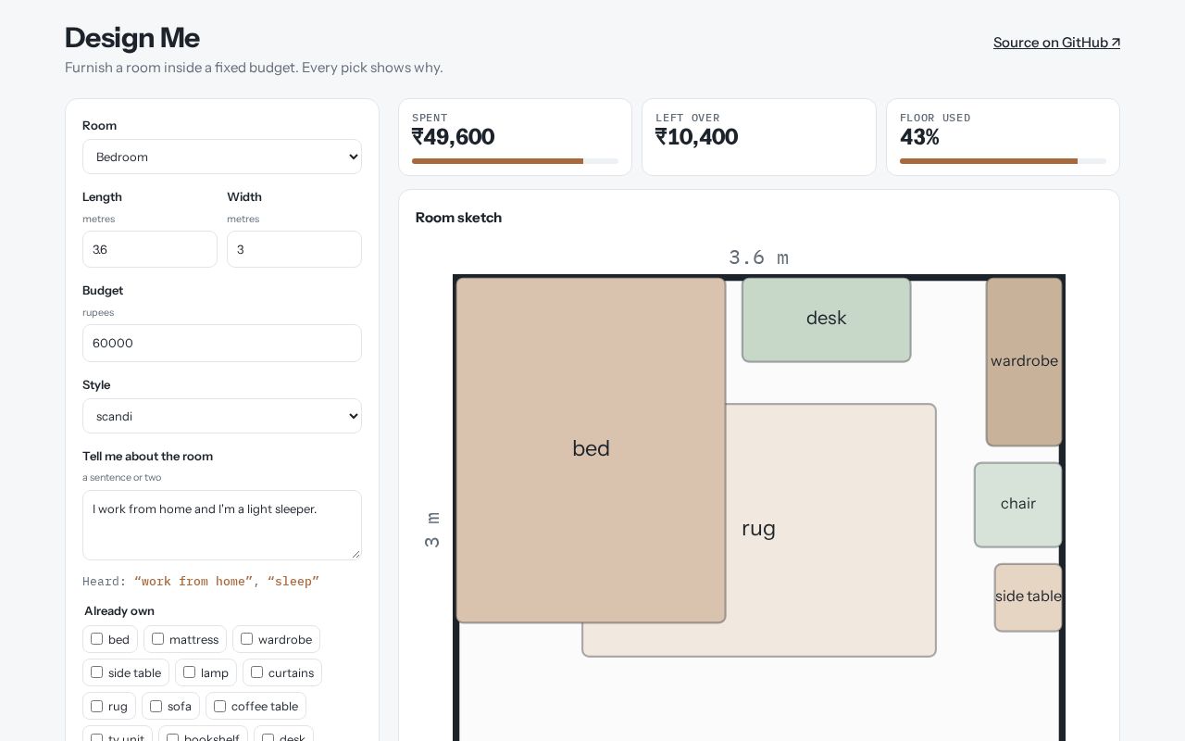The height and width of the screenshot is (741, 1185).
Task: Click the 3 m vertical dimension label
Action: coord(432,529)
